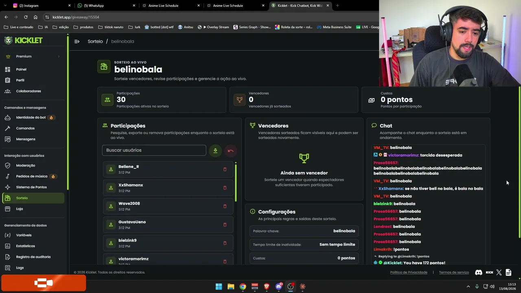Click the Kicklet logo in the sidebar

coord(24,40)
